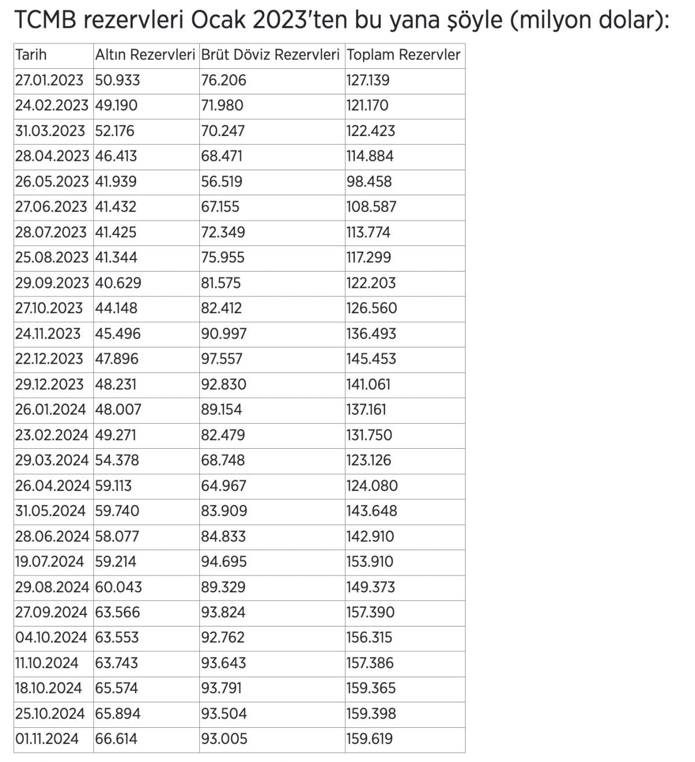The width and height of the screenshot is (695, 762).
Task: Select the final total value 159.619
Action: click(x=370, y=739)
